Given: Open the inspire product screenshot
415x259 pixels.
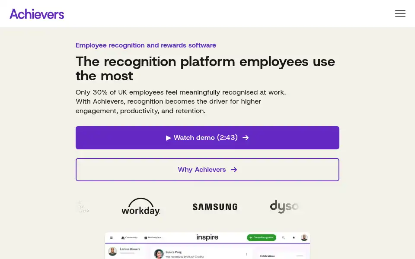Looking at the screenshot, I should pos(207,246).
